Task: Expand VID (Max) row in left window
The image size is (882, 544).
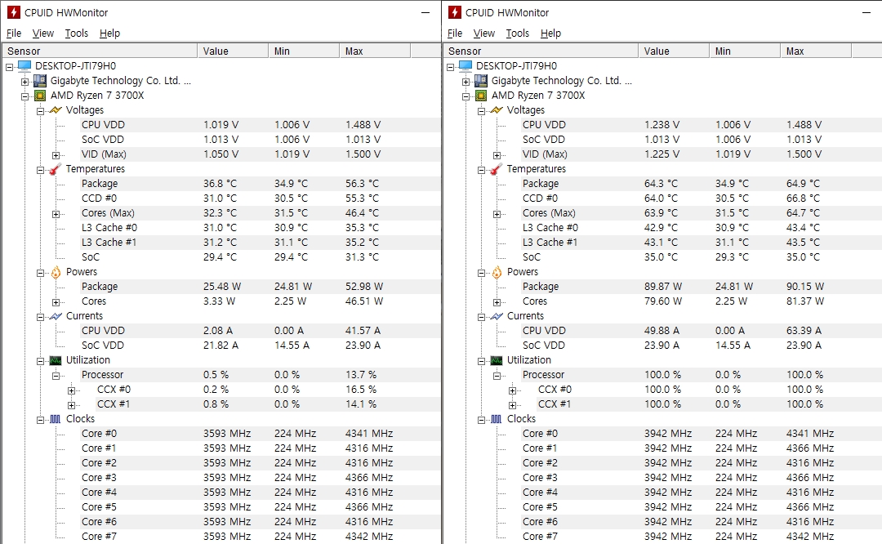Action: [x=56, y=155]
